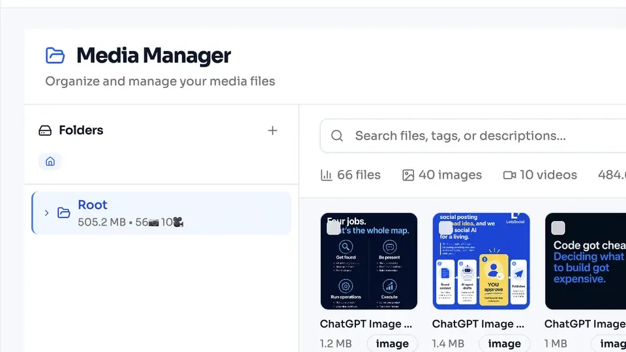Select the Root folder row
626x352 pixels.
point(162,213)
